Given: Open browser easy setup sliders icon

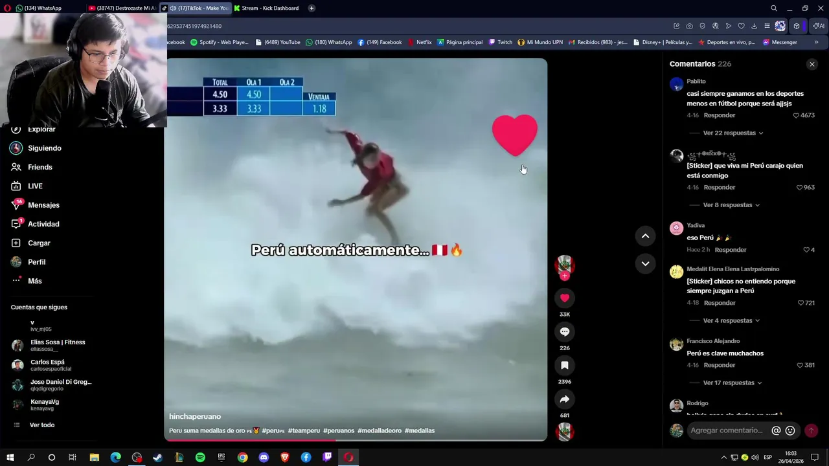Looking at the screenshot, I should [767, 26].
